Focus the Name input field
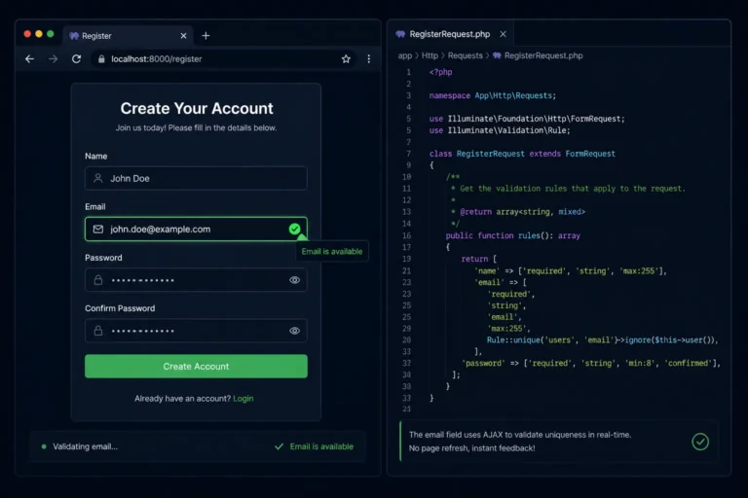This screenshot has height=498, width=748. [x=196, y=178]
